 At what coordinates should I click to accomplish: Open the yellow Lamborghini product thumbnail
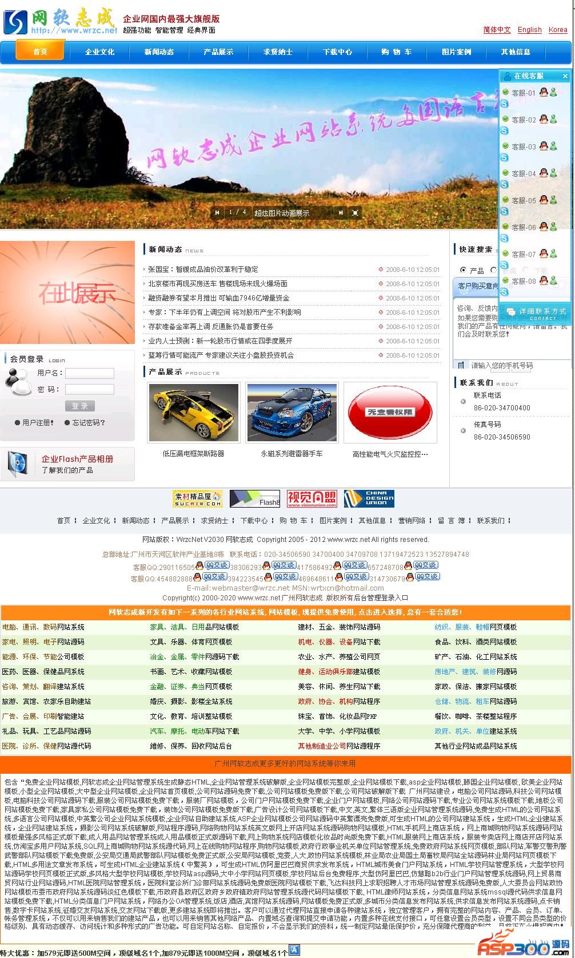coord(194,413)
